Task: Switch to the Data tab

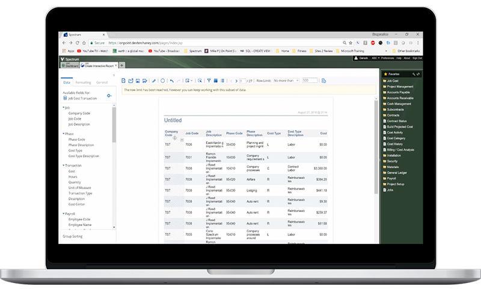Action: coord(67,82)
